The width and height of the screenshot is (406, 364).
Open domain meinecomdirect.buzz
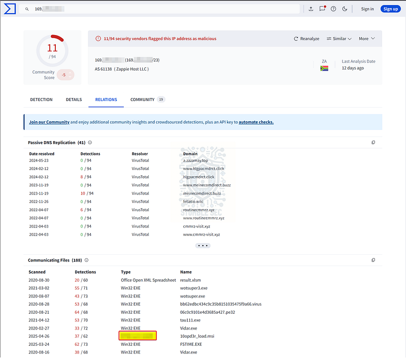point(202,193)
